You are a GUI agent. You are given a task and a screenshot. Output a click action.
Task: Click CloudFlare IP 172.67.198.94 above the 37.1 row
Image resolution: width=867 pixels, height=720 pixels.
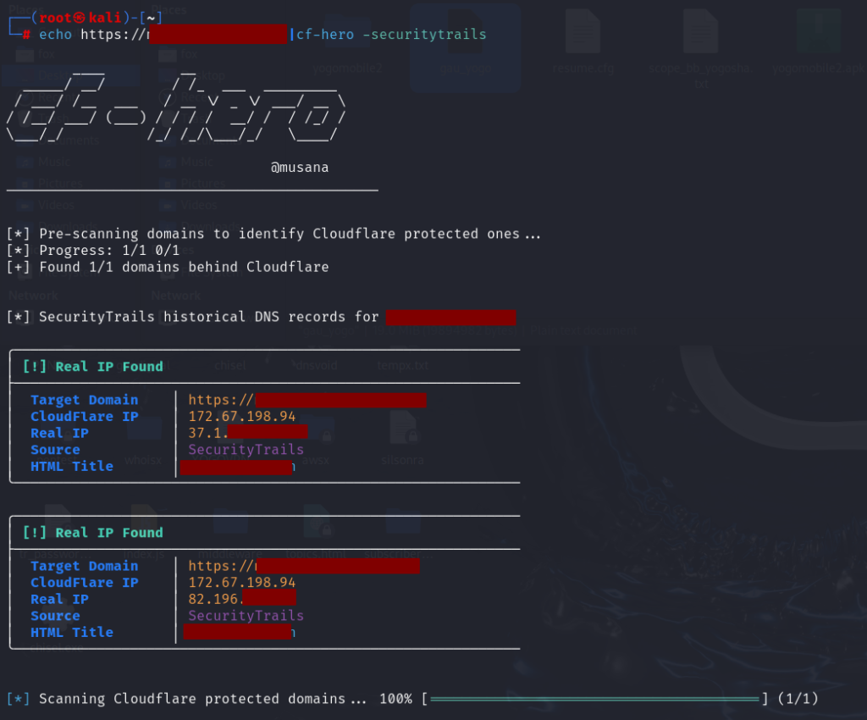coord(242,417)
